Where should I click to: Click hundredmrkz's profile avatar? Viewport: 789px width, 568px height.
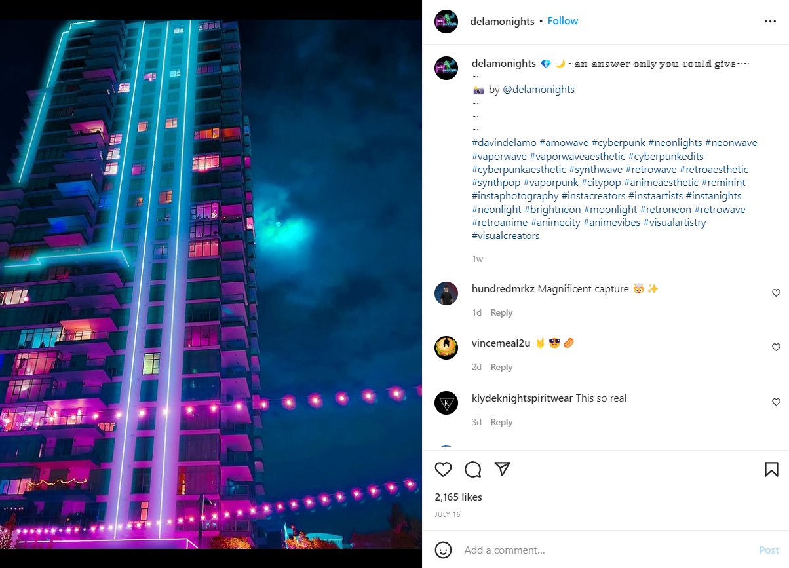point(446,293)
